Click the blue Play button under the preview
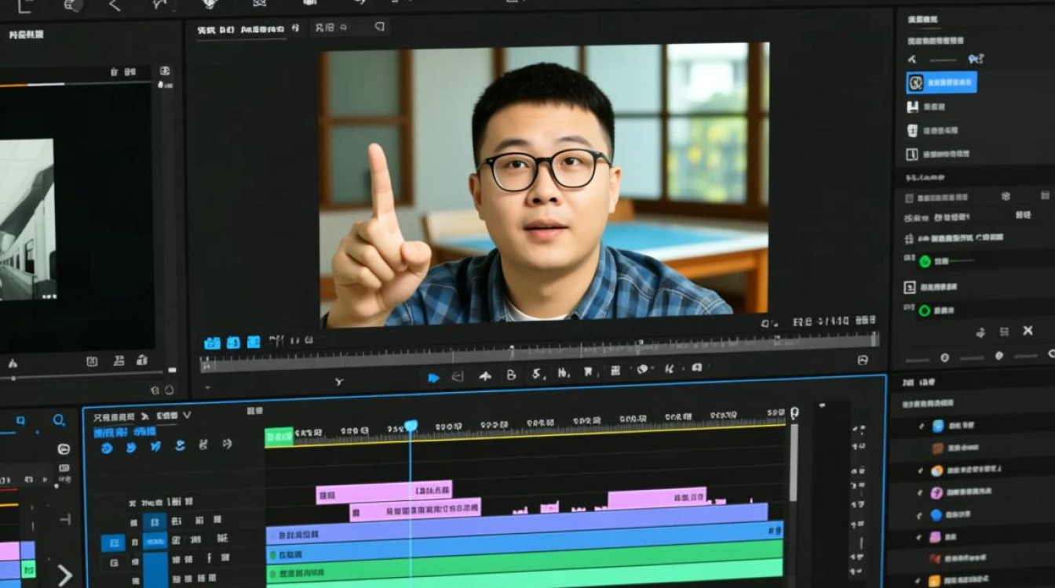The width and height of the screenshot is (1055, 588). [433, 378]
